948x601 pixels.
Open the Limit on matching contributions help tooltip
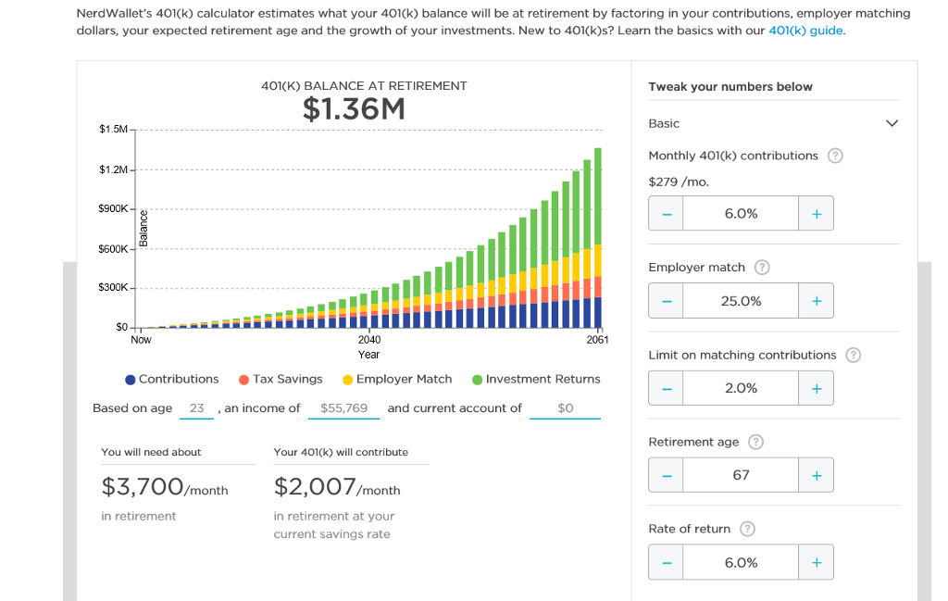point(853,355)
